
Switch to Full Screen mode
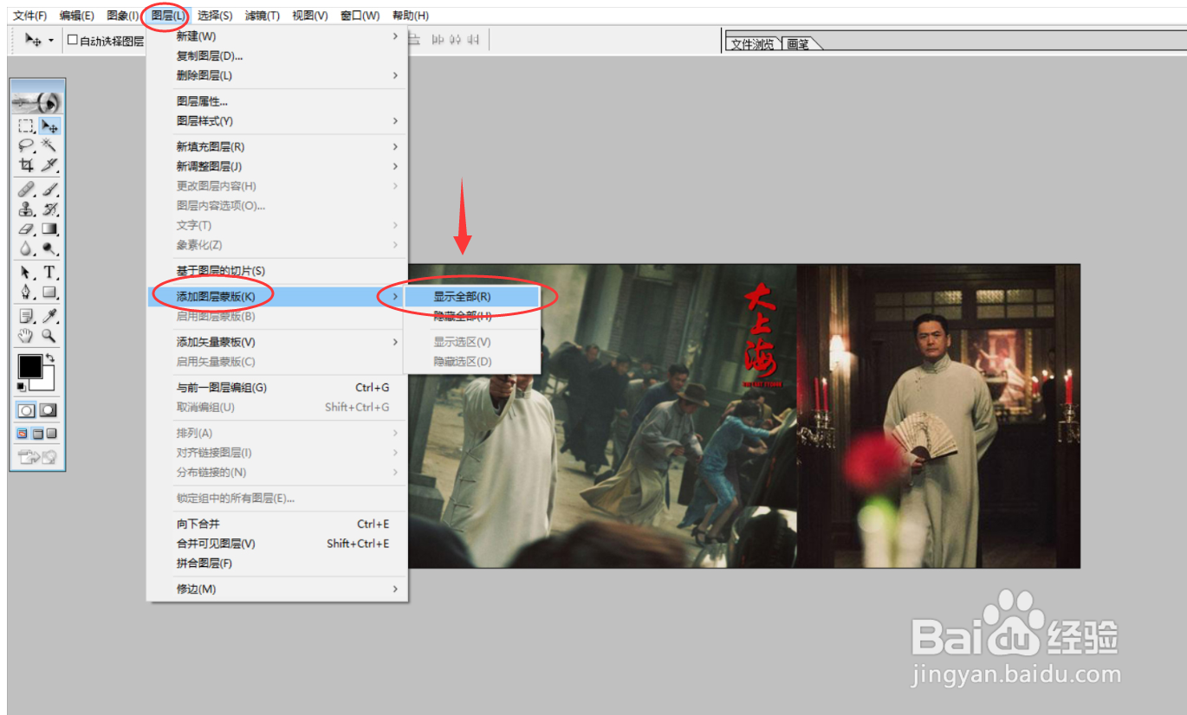pyautogui.click(x=51, y=434)
